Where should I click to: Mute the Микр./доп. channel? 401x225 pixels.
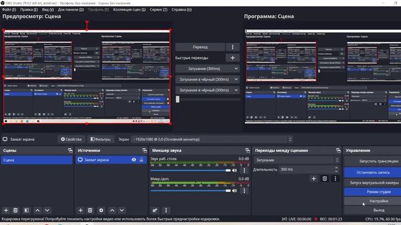coord(234,191)
